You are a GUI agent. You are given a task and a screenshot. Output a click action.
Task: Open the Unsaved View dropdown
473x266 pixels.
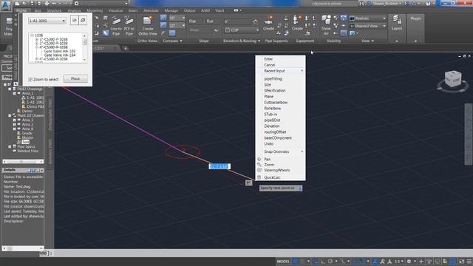(x=368, y=27)
